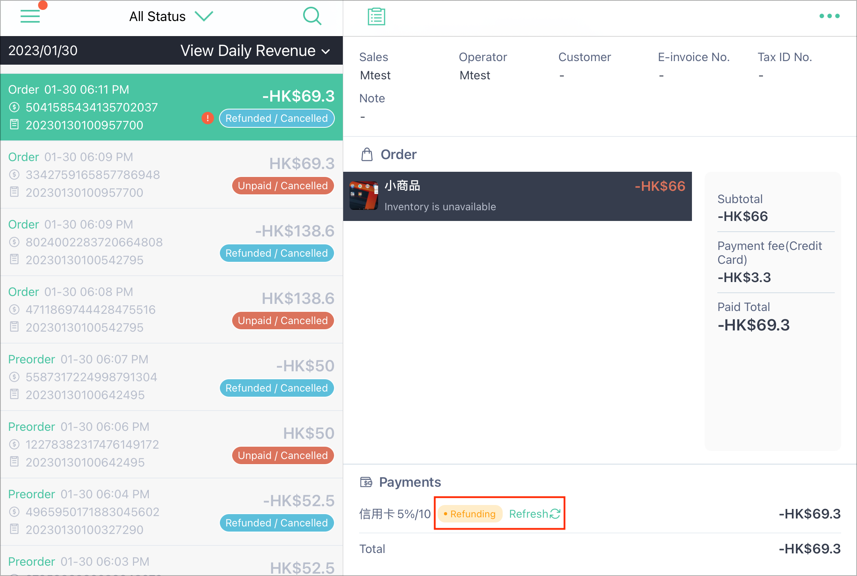The image size is (857, 576).
Task: Refresh the refund payment status
Action: (x=535, y=514)
